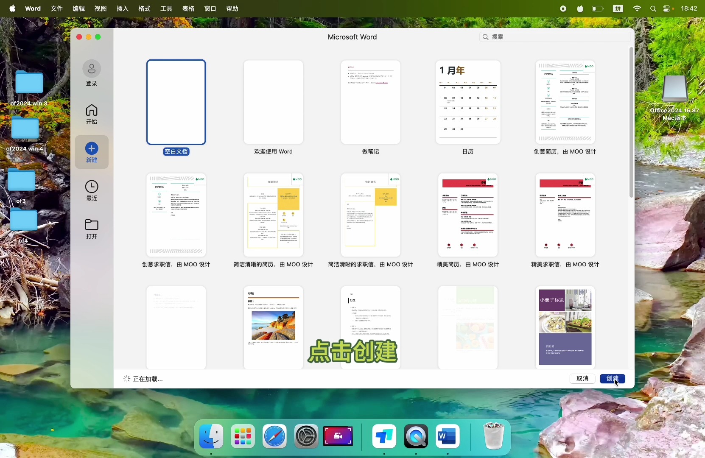This screenshot has width=705, height=458.
Task: Select 精美简历，由 MOO 设计 template
Action: click(x=468, y=215)
